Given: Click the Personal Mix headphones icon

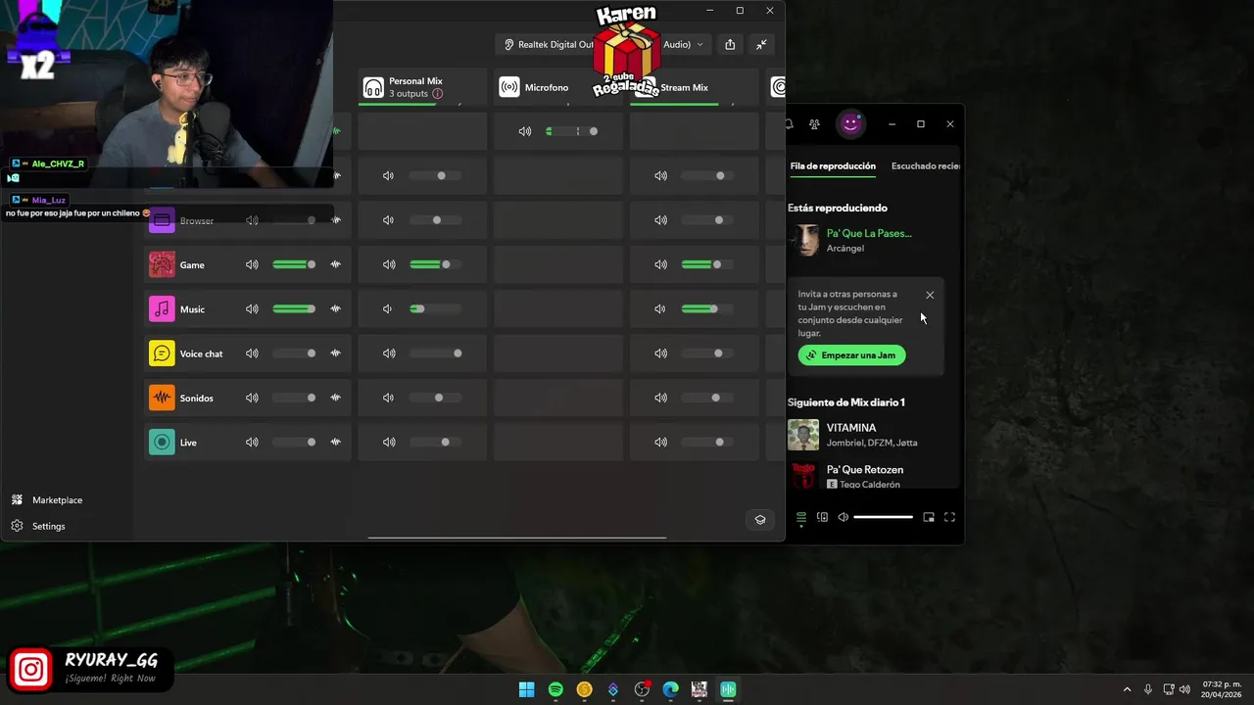Looking at the screenshot, I should click(372, 87).
